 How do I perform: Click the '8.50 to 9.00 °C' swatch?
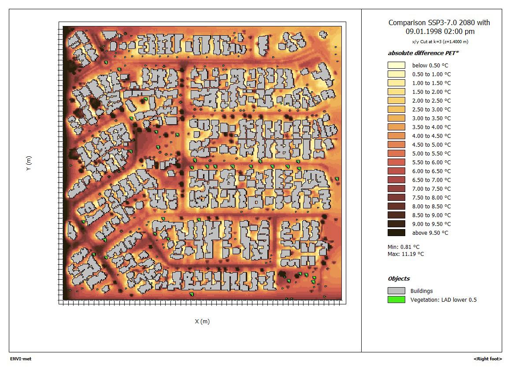(x=396, y=215)
